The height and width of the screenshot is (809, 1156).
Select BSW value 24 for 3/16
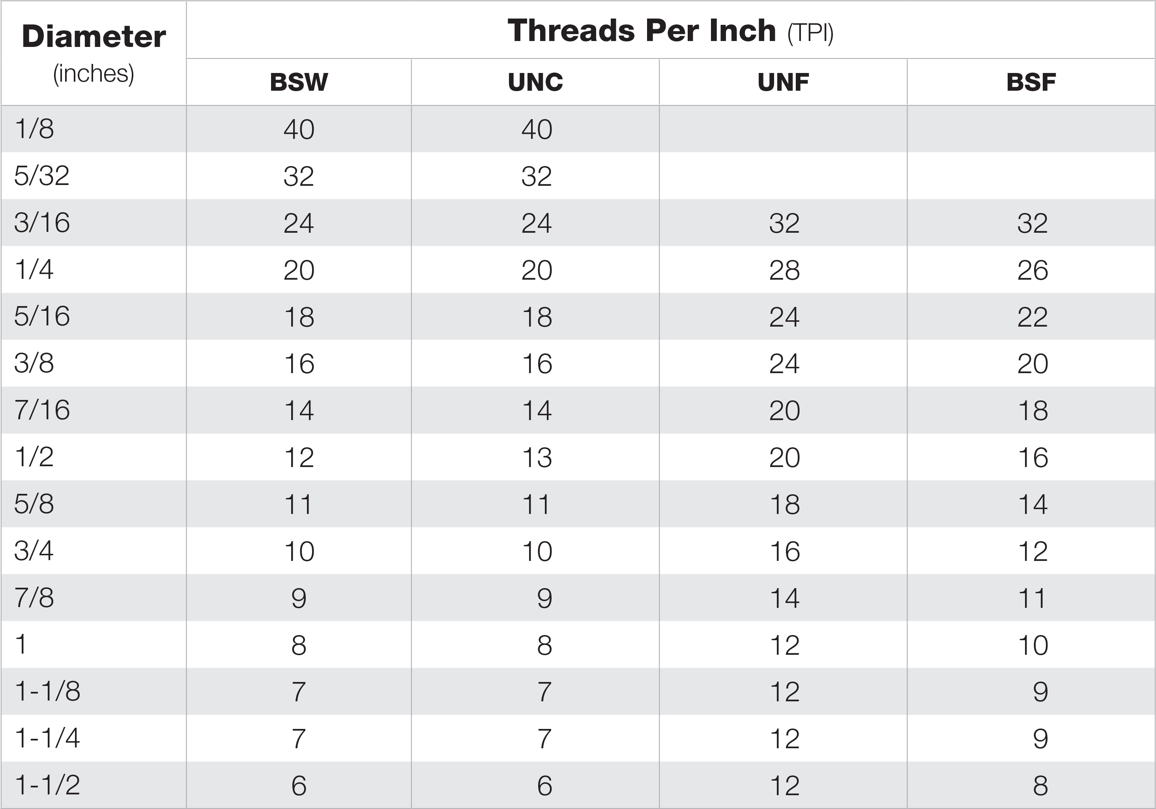pyautogui.click(x=299, y=223)
